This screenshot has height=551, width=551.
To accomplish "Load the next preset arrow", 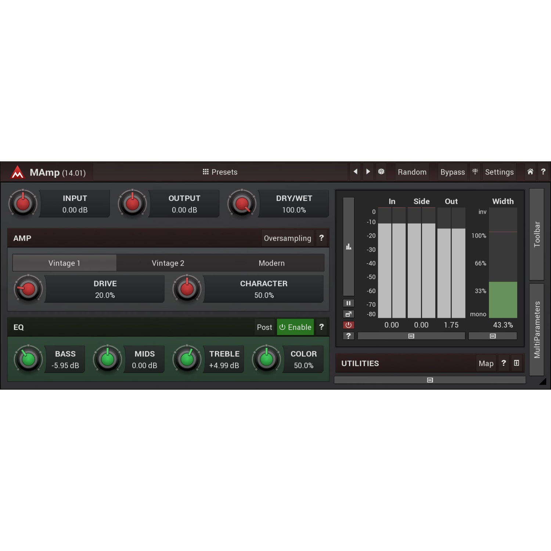I will coord(368,172).
